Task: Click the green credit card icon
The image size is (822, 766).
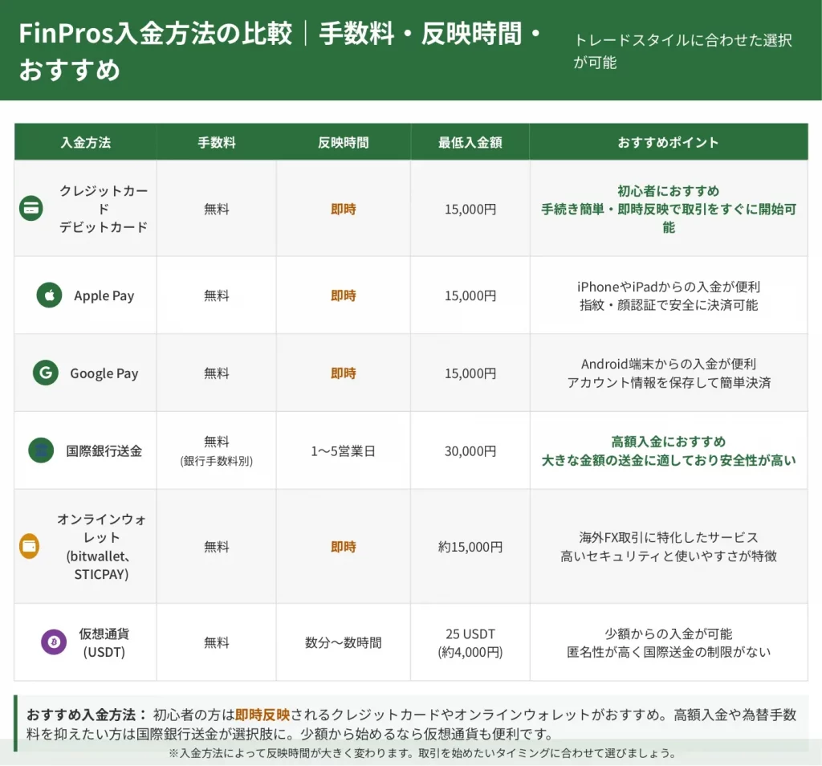Action: point(31,209)
